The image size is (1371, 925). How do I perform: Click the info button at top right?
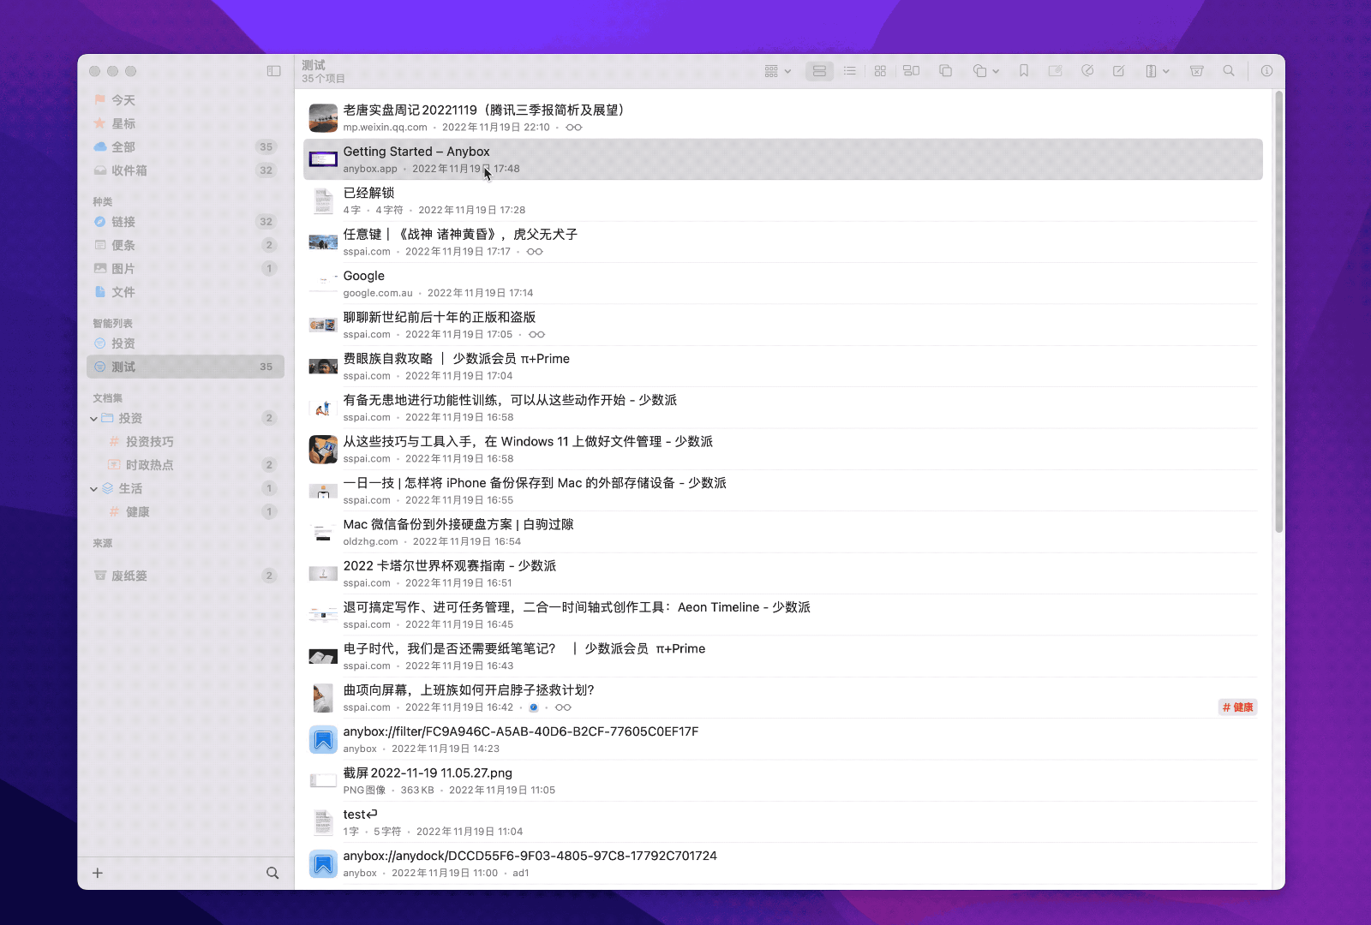[x=1267, y=71]
